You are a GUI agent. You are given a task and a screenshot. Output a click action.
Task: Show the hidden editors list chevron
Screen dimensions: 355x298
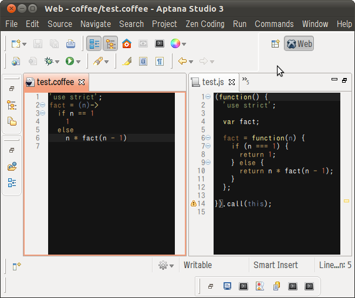click(246, 80)
